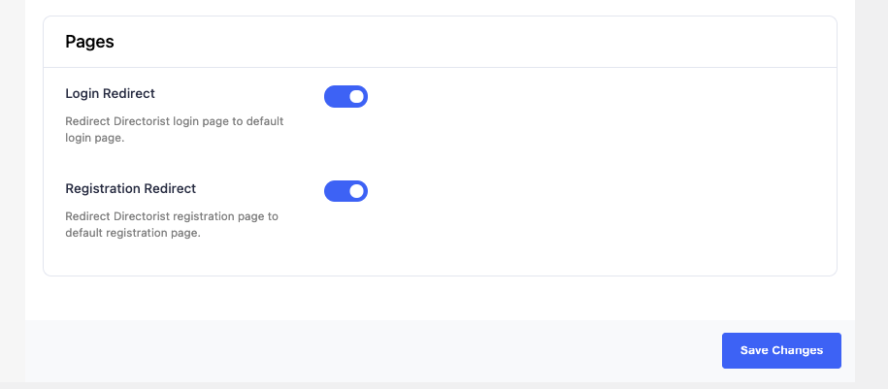Click the grey margin right of settings panel
Viewport: 888px width, 389px height.
click(872, 192)
